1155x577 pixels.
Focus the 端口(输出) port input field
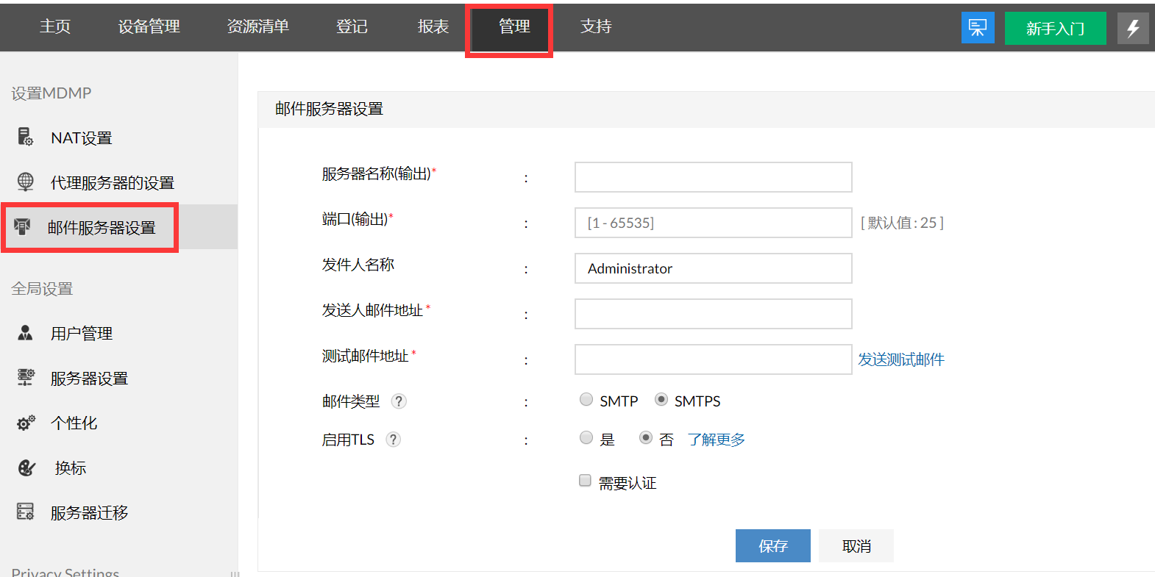click(x=714, y=223)
